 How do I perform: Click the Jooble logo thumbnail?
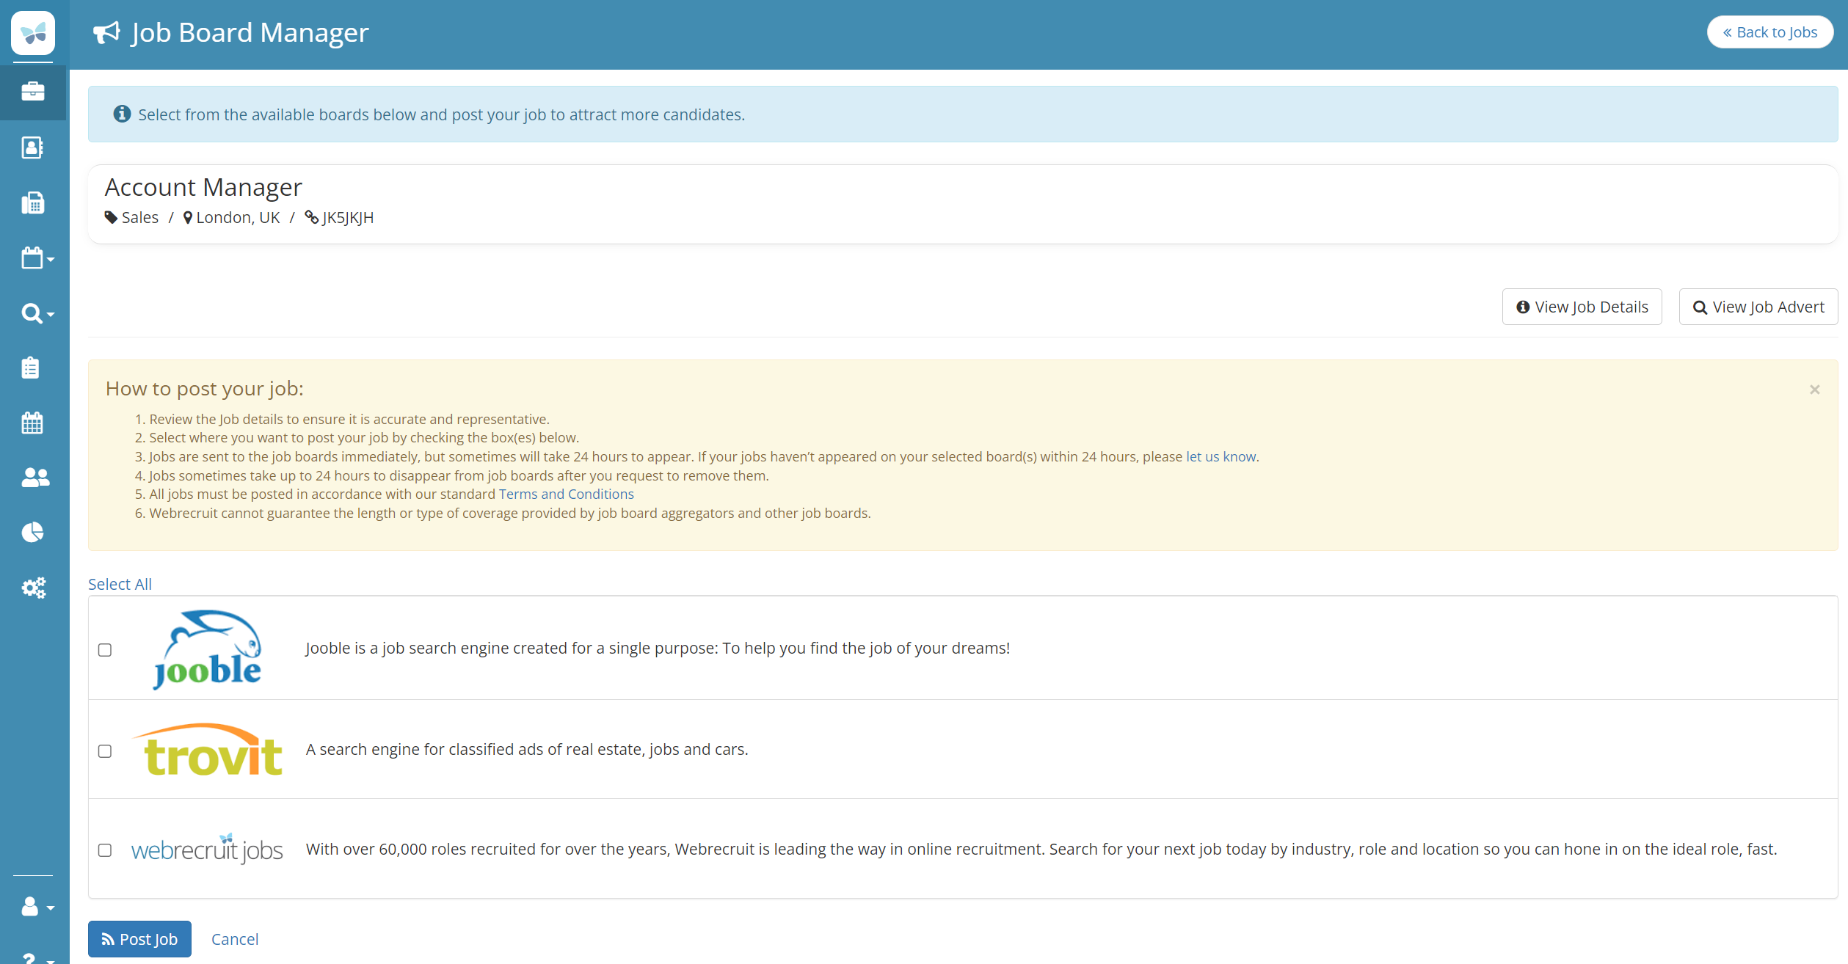coord(208,649)
